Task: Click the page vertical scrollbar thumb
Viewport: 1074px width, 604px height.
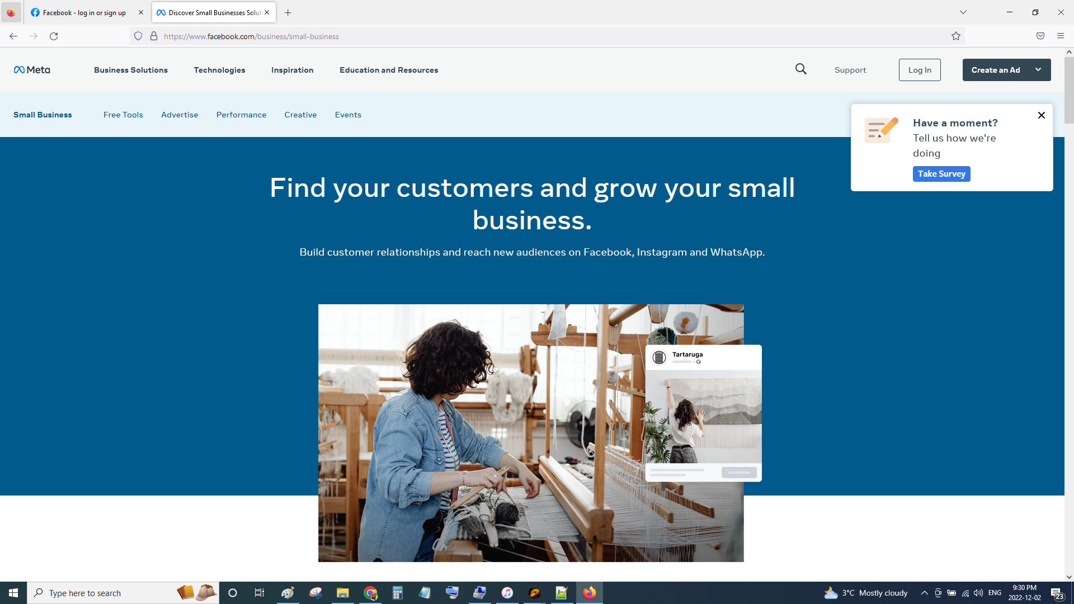Action: [x=1069, y=89]
